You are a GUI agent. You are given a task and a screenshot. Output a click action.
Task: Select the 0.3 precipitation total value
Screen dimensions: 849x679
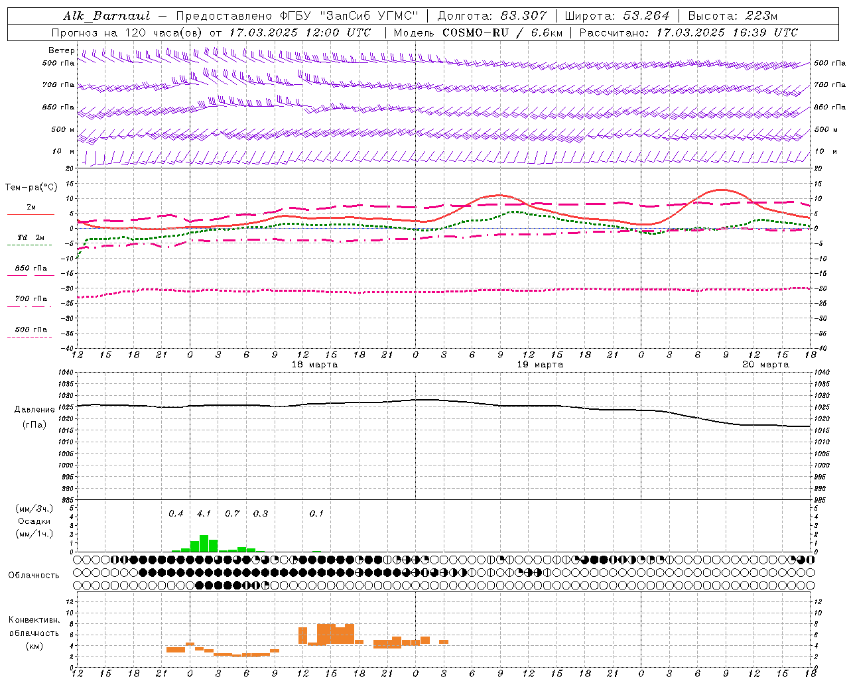tap(261, 514)
